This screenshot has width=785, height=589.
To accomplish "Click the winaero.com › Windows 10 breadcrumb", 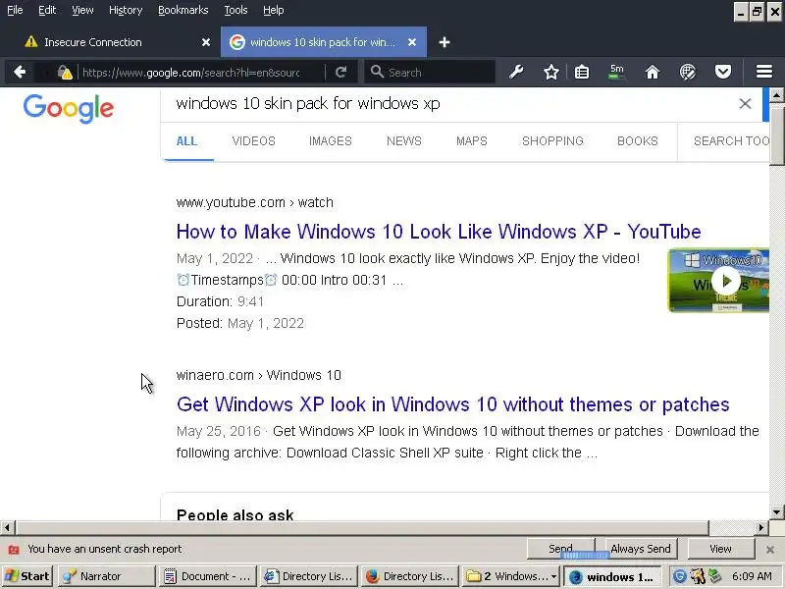I will [258, 375].
